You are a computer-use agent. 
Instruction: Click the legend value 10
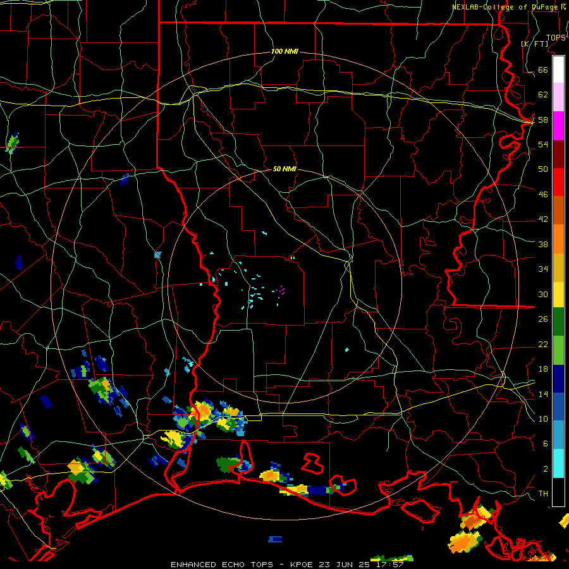pyautogui.click(x=543, y=419)
